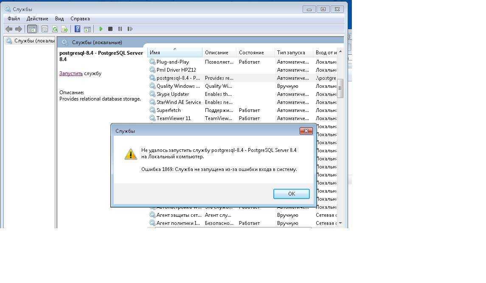Start the service with the green play icon
Screen dimensions: 486x283
tap(101, 29)
